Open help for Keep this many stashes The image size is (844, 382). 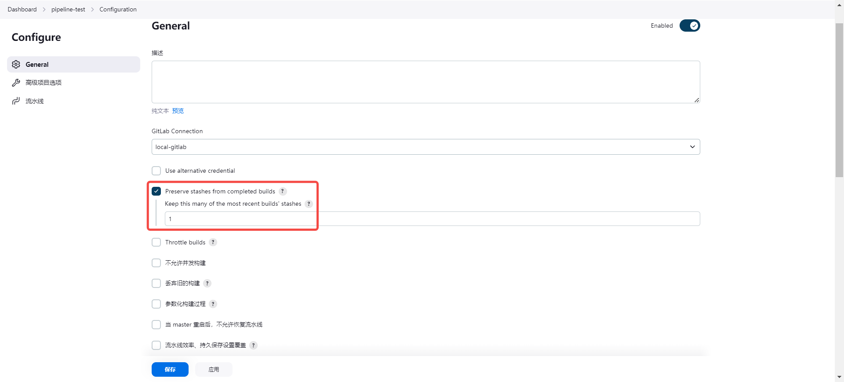(x=309, y=204)
